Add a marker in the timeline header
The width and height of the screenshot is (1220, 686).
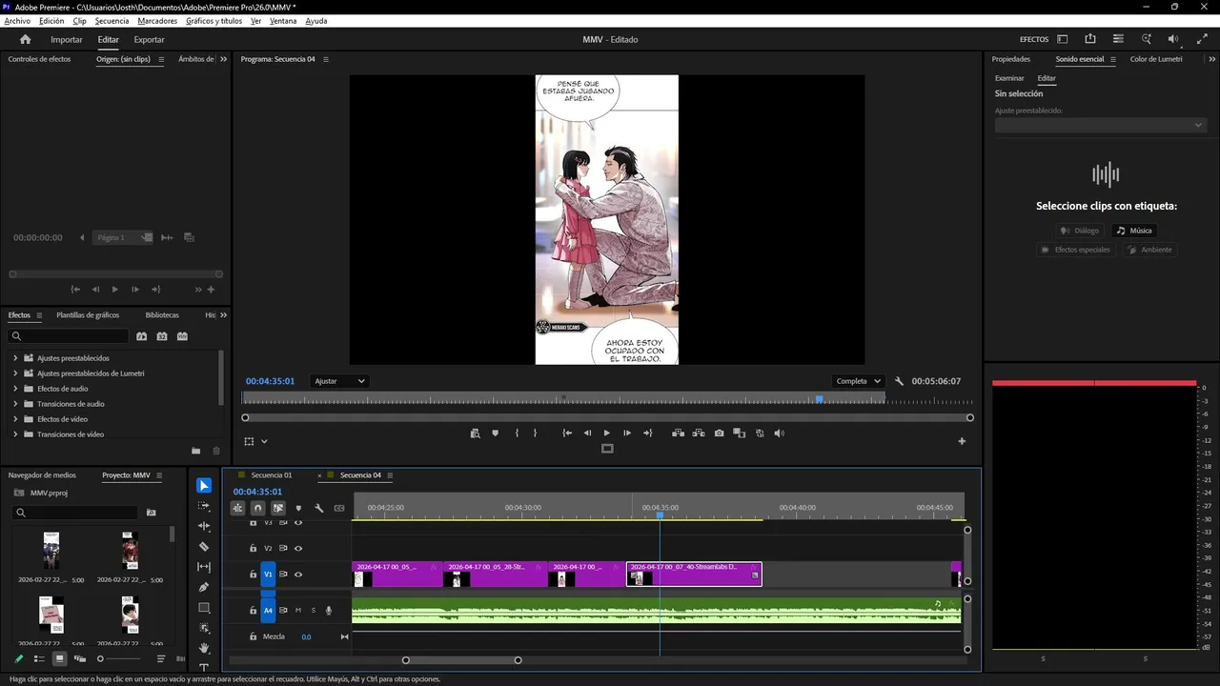298,509
